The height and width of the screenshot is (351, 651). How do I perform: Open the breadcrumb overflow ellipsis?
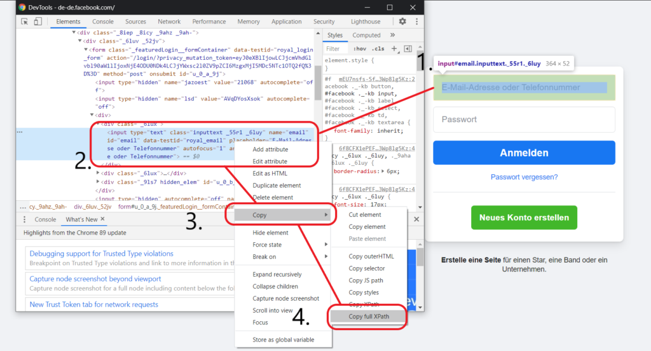click(x=22, y=207)
